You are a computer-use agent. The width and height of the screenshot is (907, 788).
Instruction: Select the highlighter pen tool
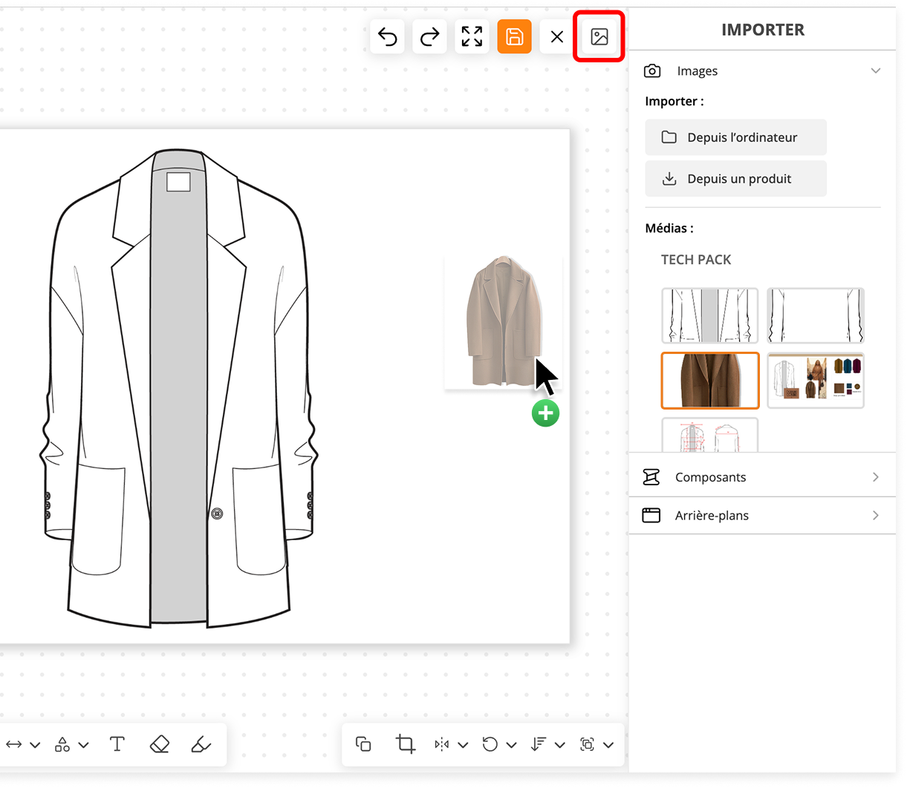[x=201, y=744]
